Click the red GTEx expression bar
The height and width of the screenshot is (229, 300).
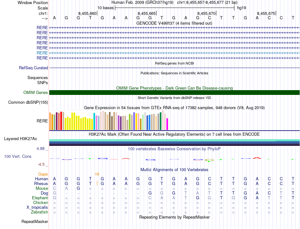coord(61,121)
